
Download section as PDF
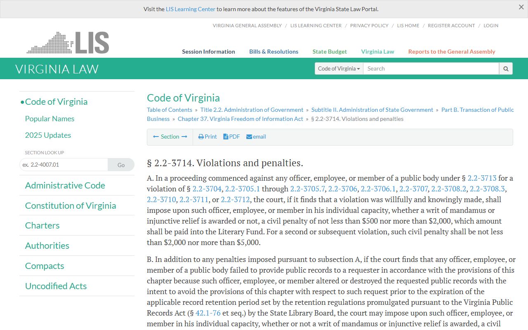point(231,137)
